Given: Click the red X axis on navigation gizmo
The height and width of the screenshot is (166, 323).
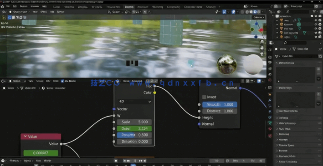Looking at the screenshot, I should [261, 30].
